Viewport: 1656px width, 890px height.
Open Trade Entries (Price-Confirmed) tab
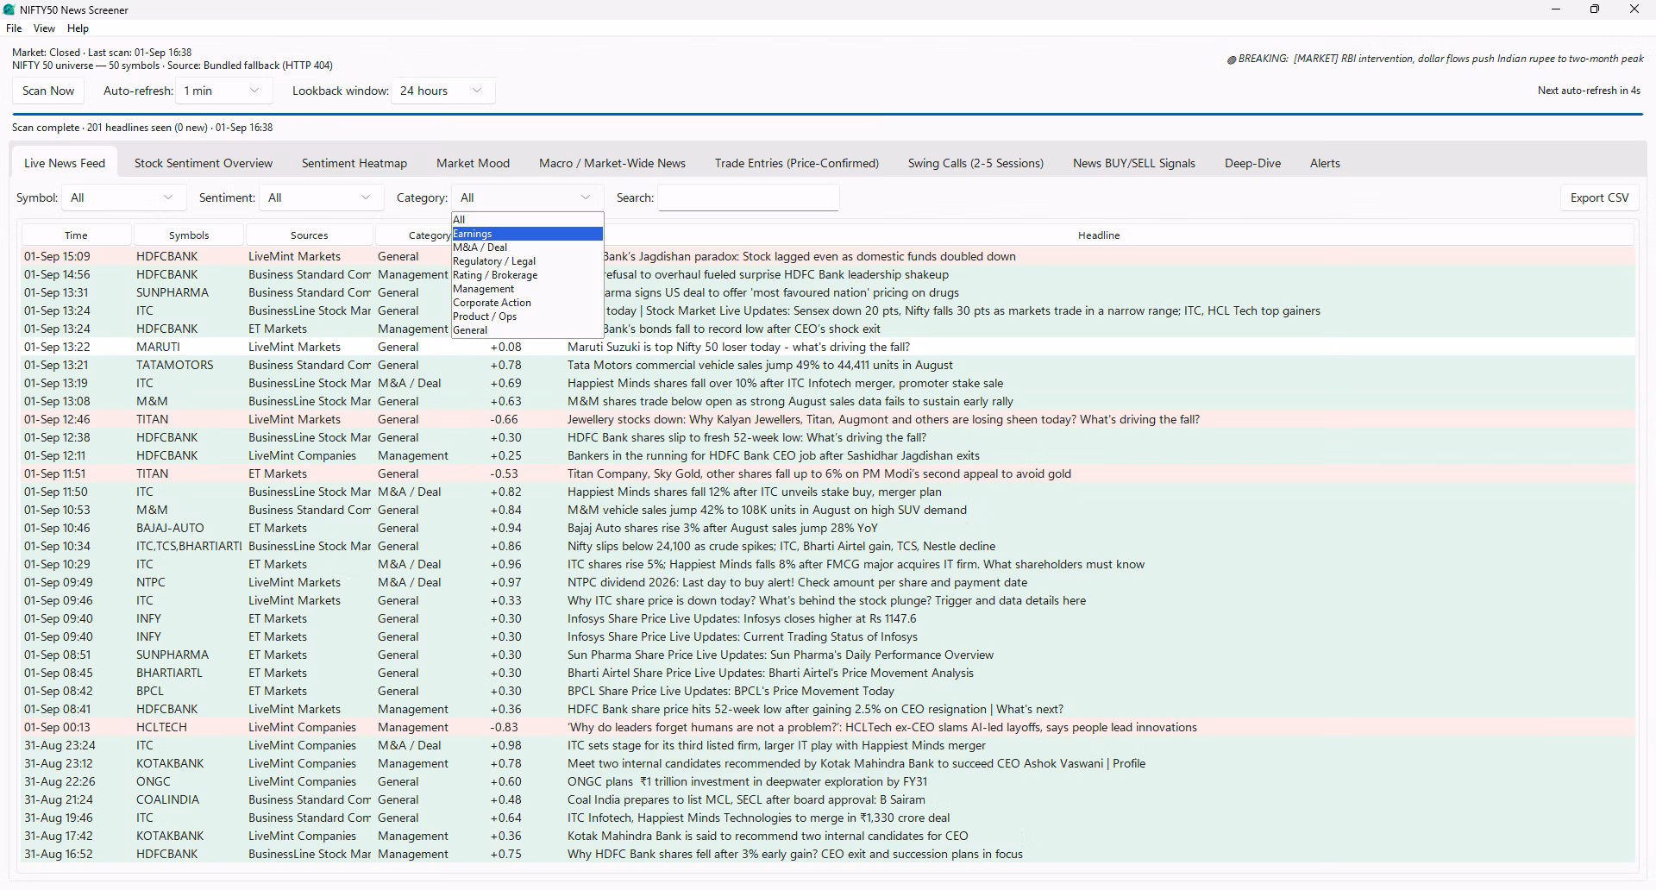click(x=797, y=163)
